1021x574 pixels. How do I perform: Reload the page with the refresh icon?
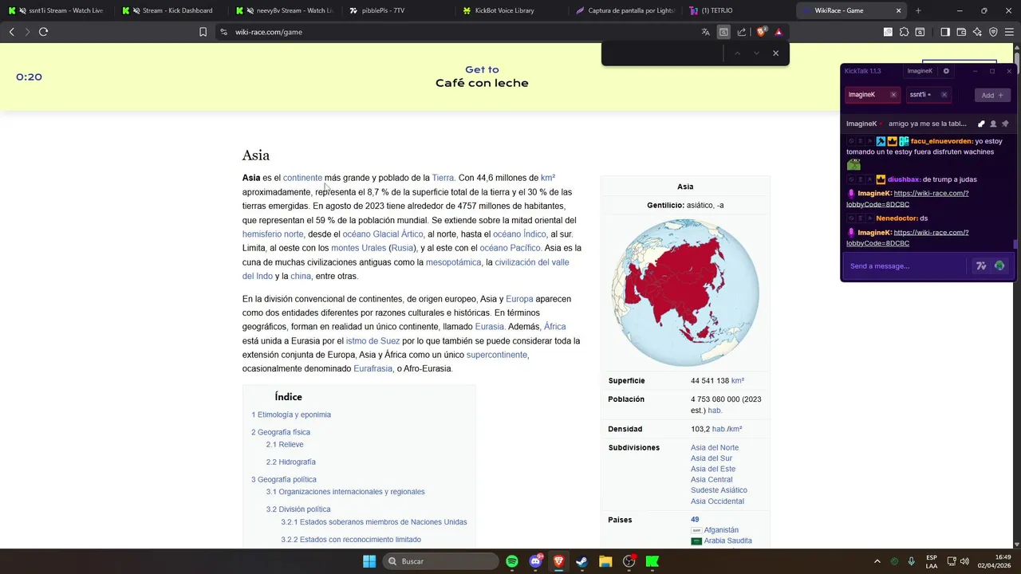[43, 32]
